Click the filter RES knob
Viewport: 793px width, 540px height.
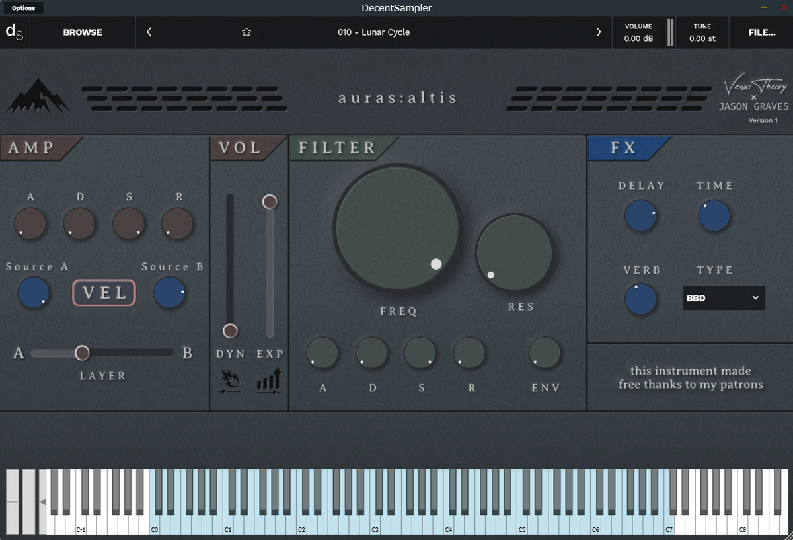coord(514,252)
